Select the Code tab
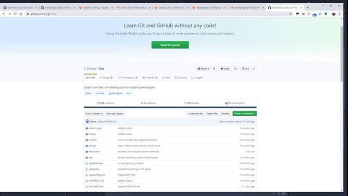Viewport: 348px width, 196px height. click(x=90, y=77)
